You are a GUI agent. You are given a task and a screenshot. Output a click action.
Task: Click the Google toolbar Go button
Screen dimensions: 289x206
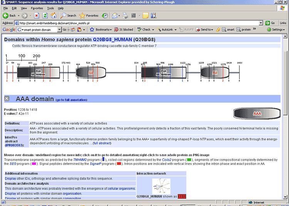[x=64, y=30]
